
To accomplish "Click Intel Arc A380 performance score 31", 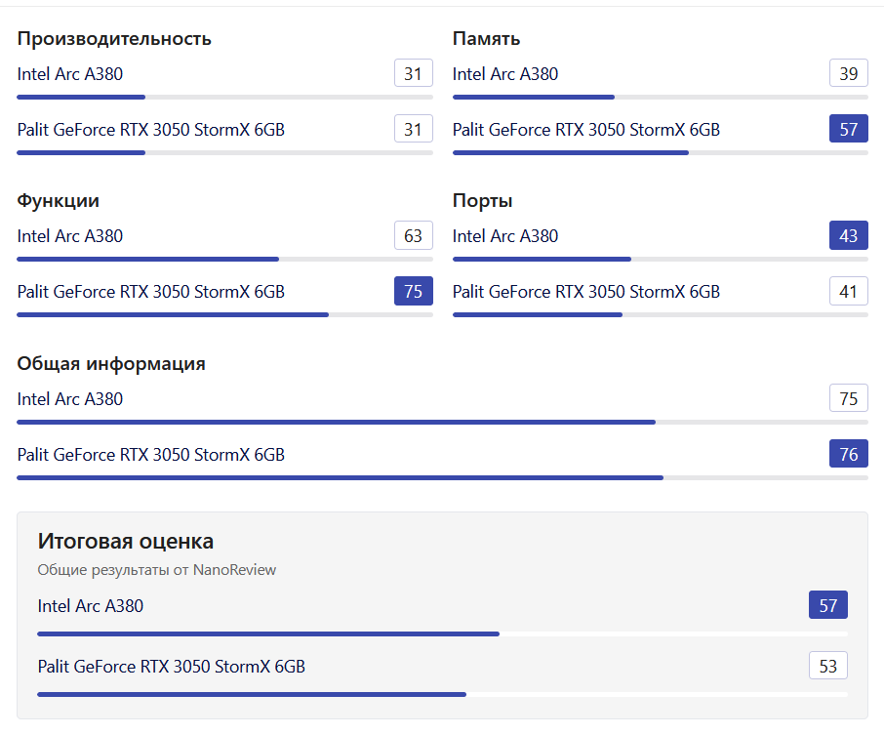I will [413, 74].
